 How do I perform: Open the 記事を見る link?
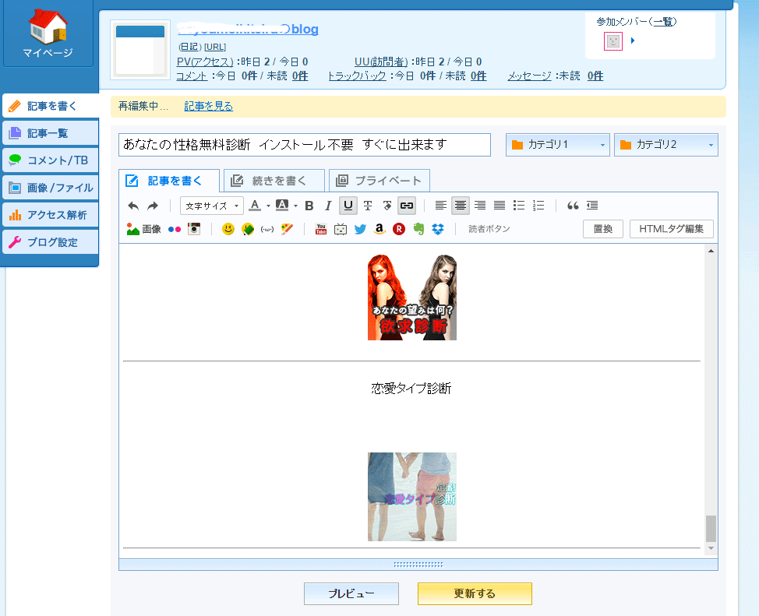click(208, 106)
